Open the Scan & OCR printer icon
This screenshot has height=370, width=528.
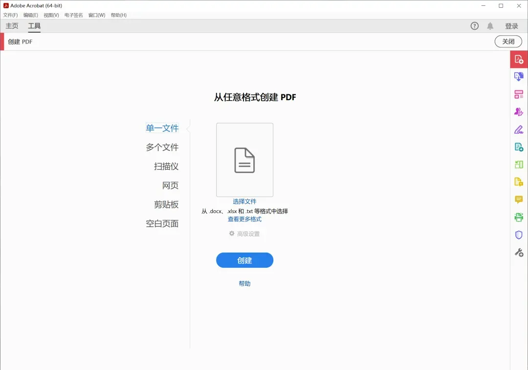(519, 217)
